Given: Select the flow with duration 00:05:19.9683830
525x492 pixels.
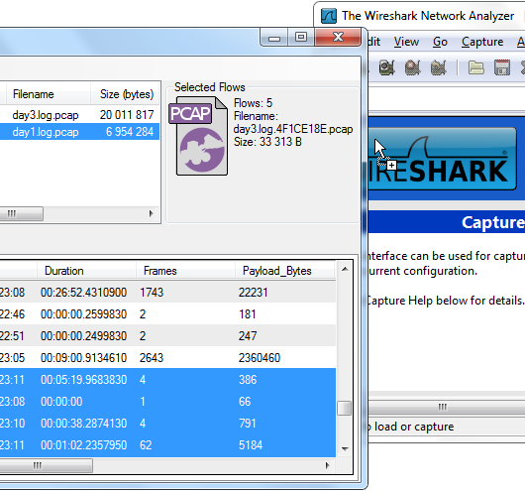Looking at the screenshot, I should (x=167, y=379).
